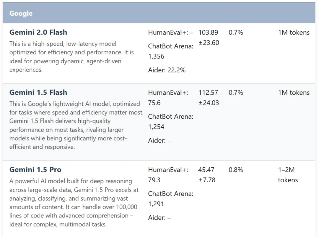Click the Gemini 2.0 Flash description text
Image resolution: width=319 pixels, height=237 pixels.
pyautogui.click(x=71, y=57)
